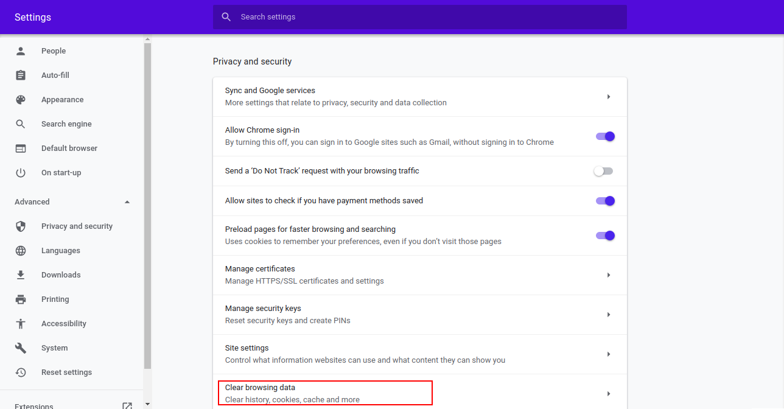Open Site settings details
The width and height of the screenshot is (784, 409).
click(608, 354)
